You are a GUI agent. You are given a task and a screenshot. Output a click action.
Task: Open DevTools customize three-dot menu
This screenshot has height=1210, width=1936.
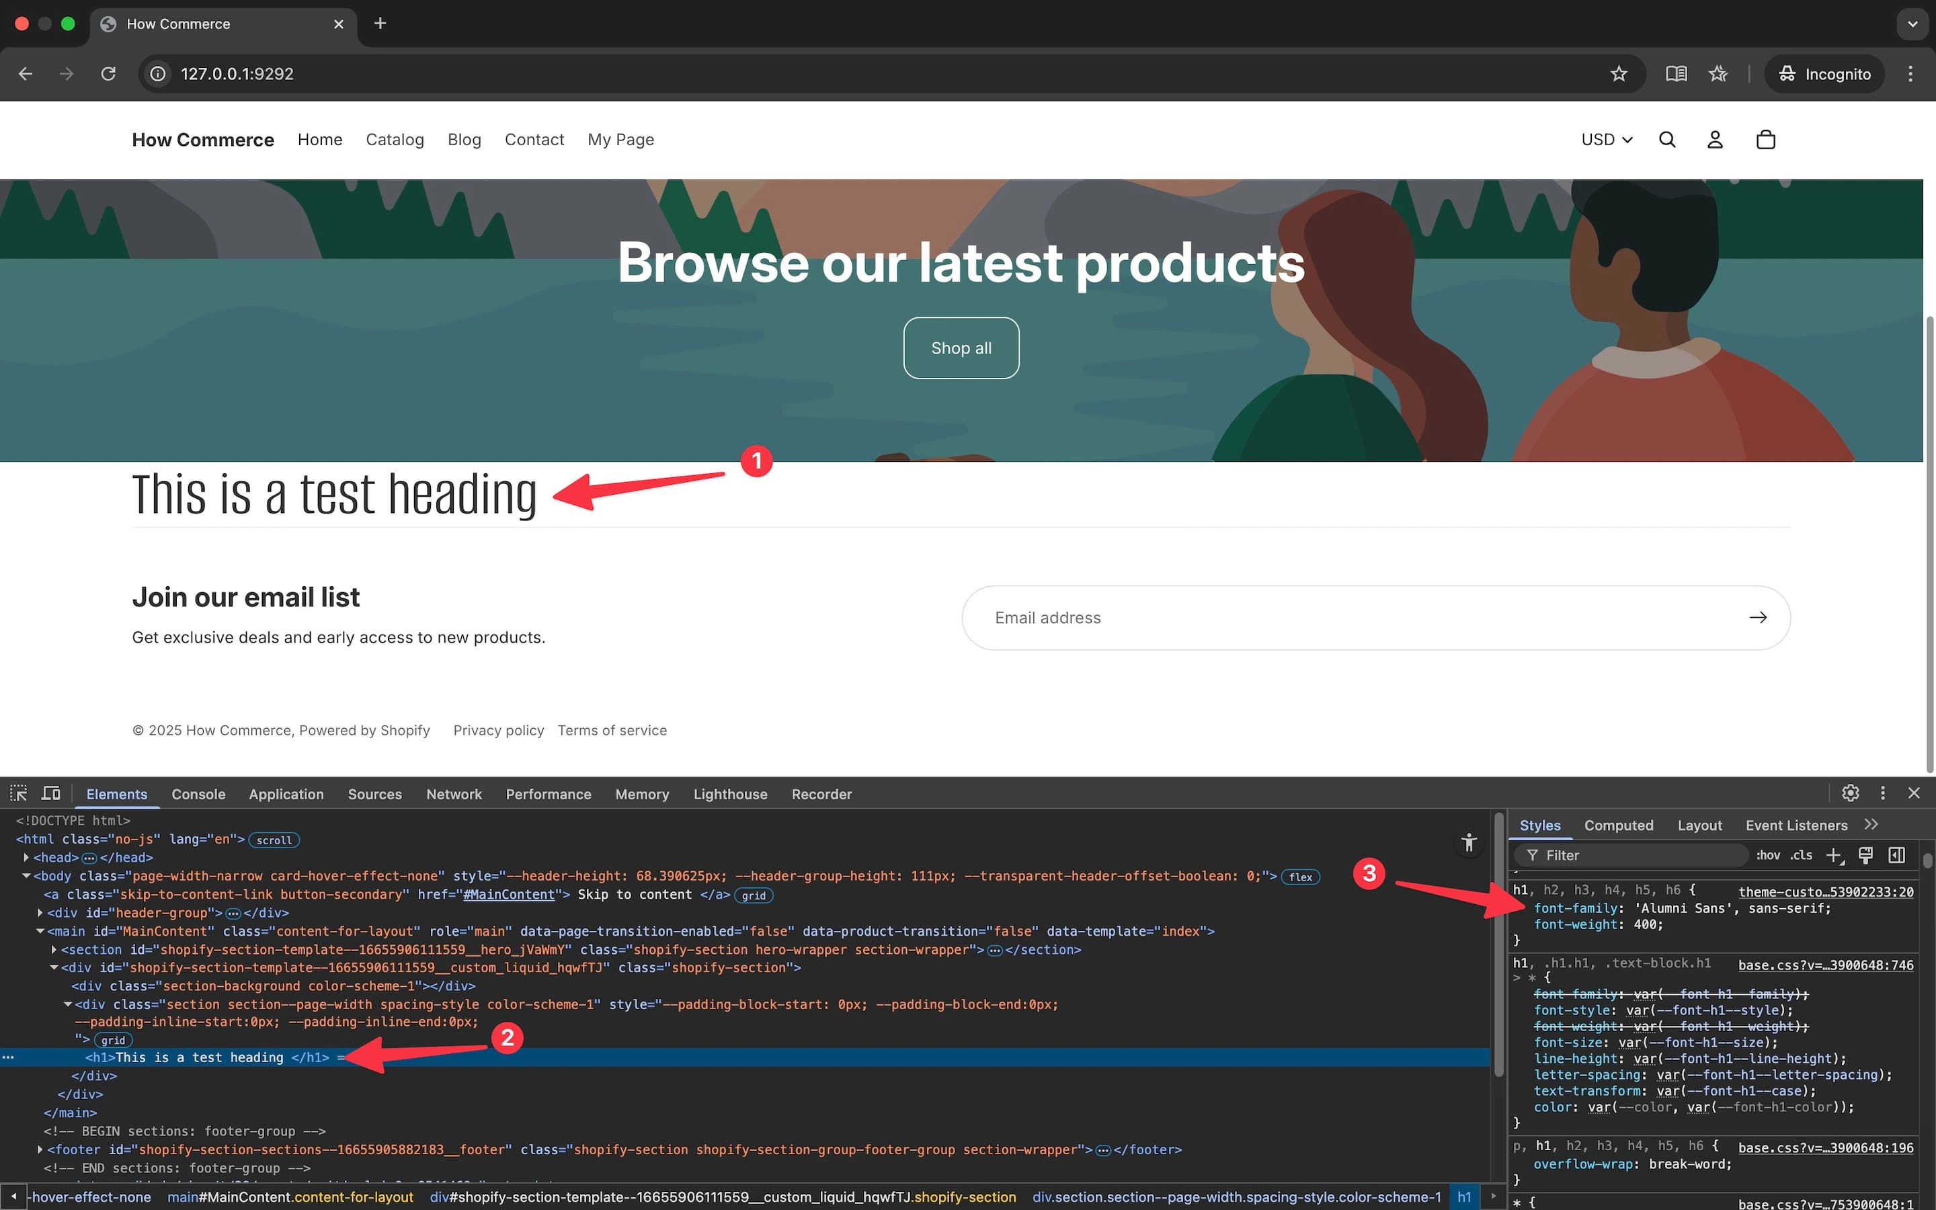[x=1882, y=793]
